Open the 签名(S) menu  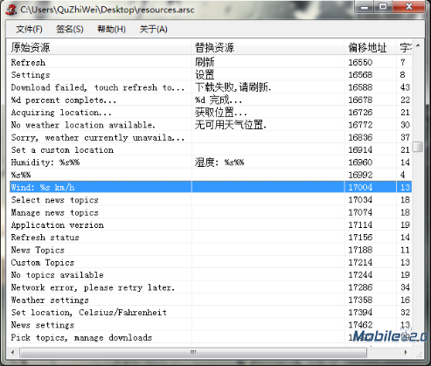tap(70, 29)
